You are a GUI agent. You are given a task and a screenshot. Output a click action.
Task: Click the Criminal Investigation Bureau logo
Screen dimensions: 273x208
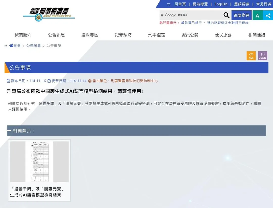49,14
